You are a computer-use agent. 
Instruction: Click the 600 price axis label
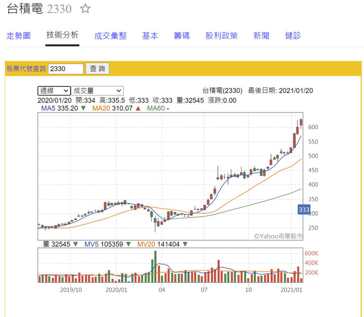(x=313, y=127)
